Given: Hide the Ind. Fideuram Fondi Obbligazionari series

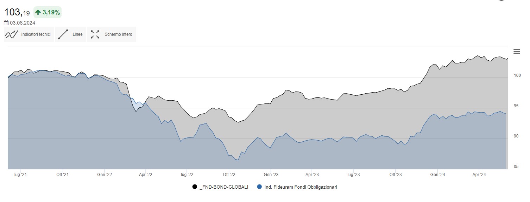Looking at the screenshot, I should (301, 187).
